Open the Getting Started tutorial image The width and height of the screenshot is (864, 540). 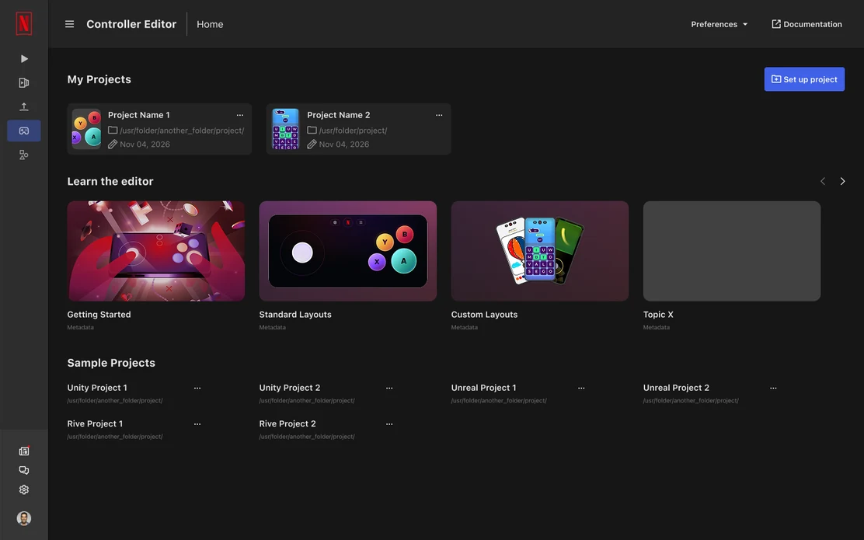click(x=156, y=251)
